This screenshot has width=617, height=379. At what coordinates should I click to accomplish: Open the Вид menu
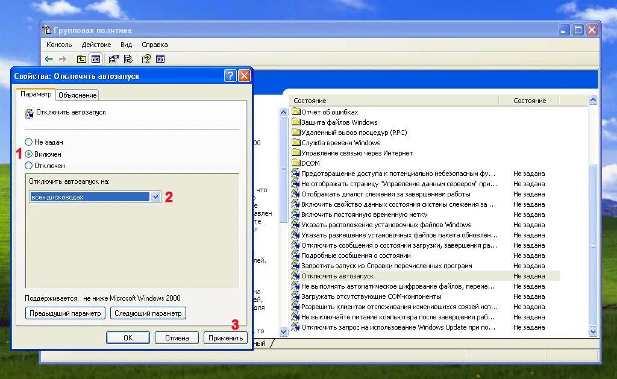click(127, 45)
